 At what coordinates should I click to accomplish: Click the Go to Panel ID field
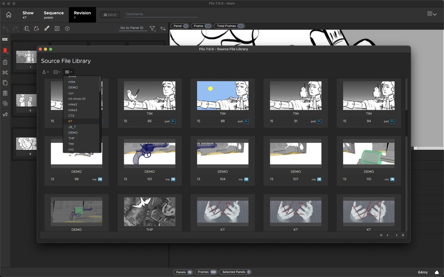tap(132, 28)
